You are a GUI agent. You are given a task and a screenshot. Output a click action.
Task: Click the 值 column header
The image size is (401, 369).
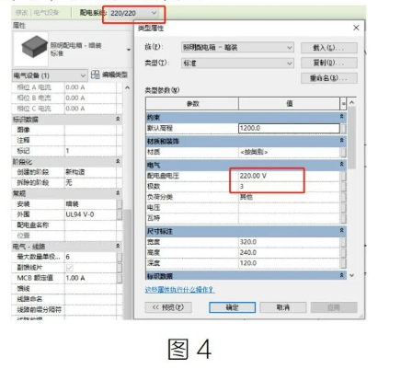coord(289,104)
